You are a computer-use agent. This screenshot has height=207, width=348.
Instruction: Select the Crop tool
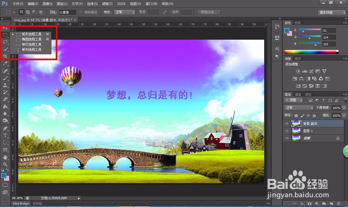[5, 56]
